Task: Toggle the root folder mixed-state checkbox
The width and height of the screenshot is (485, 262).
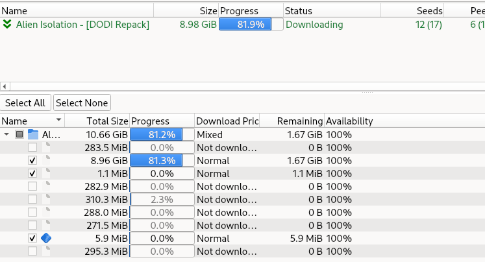Action: click(x=19, y=134)
